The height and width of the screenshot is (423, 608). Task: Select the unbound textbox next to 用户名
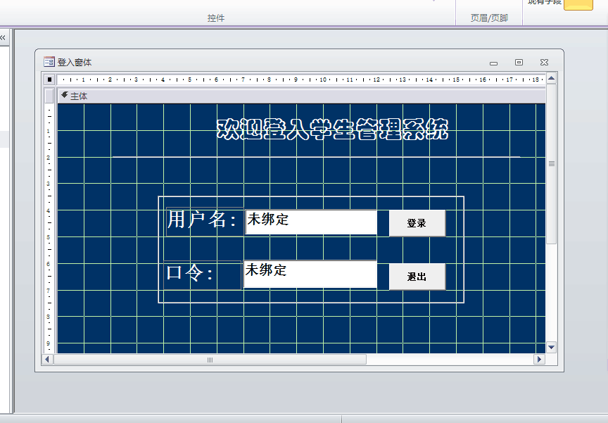(310, 222)
